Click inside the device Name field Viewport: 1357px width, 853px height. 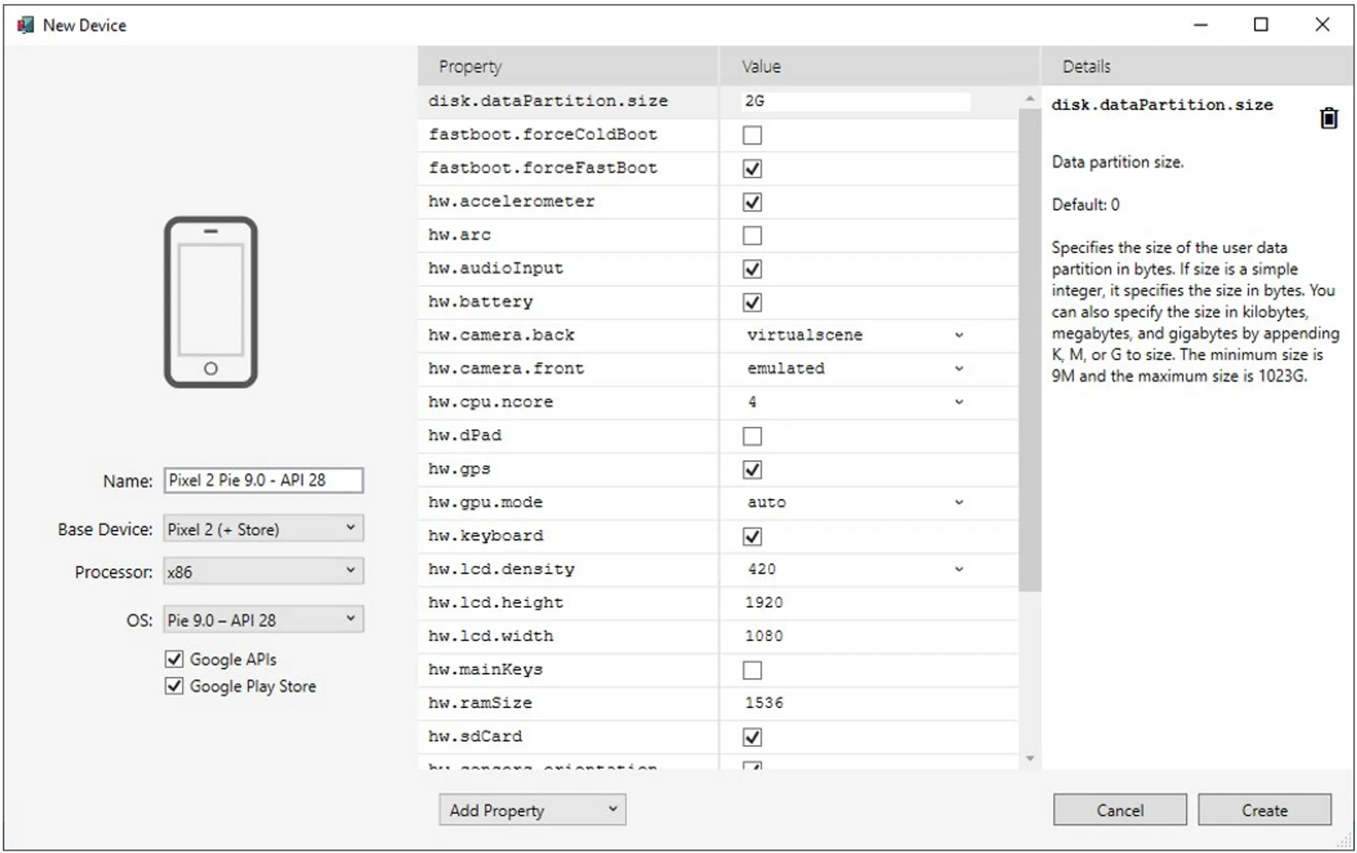tap(263, 480)
